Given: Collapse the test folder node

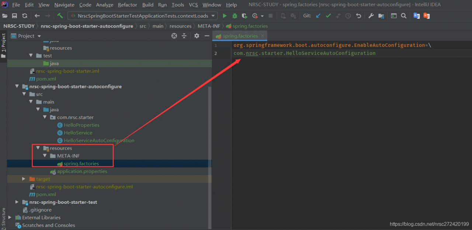Looking at the screenshot, I should click(x=31, y=56).
